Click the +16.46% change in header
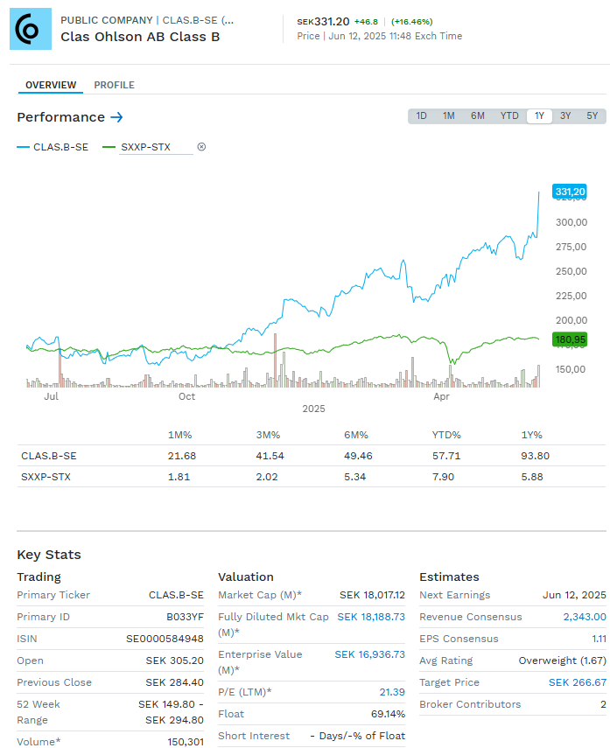Image resolution: width=610 pixels, height=748 pixels. (412, 22)
